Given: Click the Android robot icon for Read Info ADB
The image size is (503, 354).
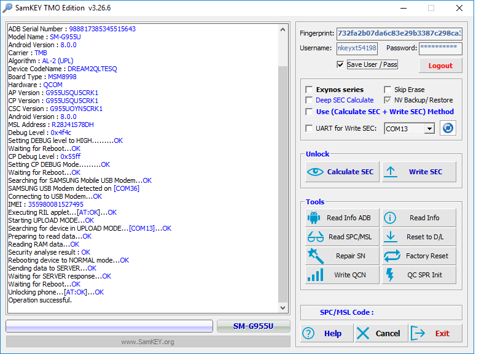Looking at the screenshot, I should click(x=314, y=218).
